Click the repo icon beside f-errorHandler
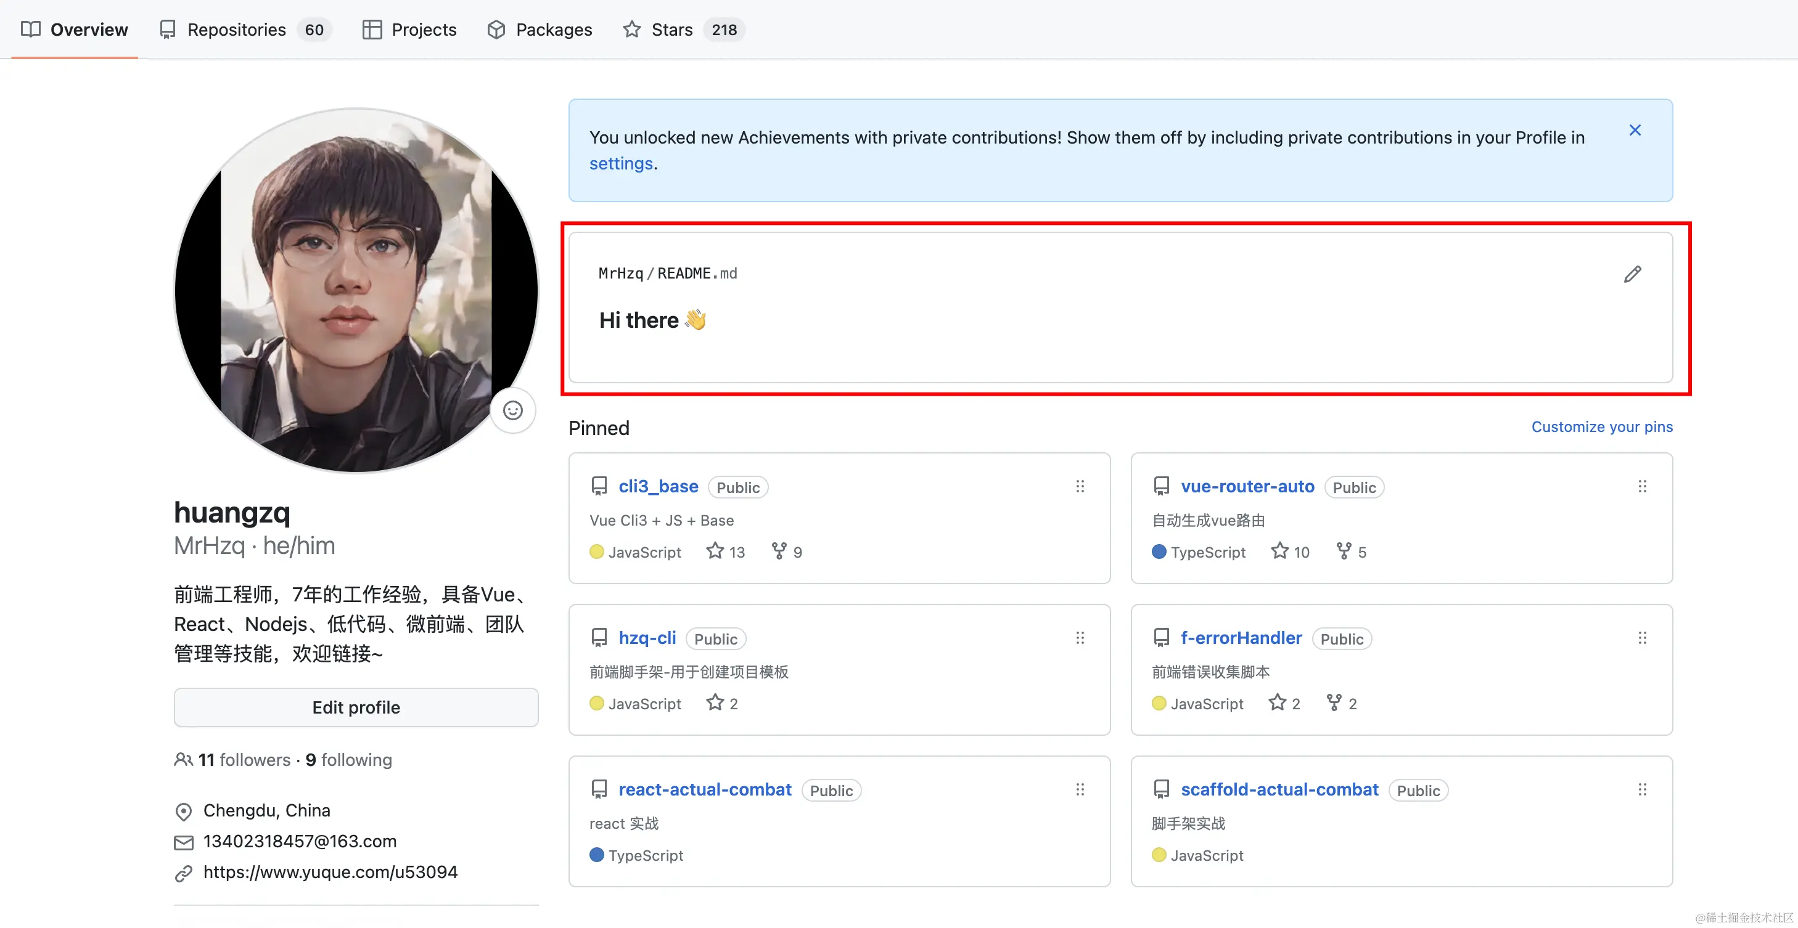Screen dimensions: 1798x928 1162,638
